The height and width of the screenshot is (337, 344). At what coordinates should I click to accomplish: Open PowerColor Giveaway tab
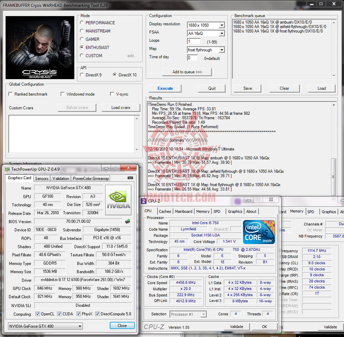(91, 179)
